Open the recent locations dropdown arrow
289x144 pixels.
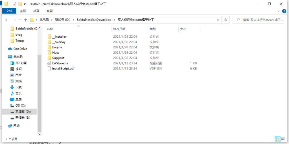[20, 20]
